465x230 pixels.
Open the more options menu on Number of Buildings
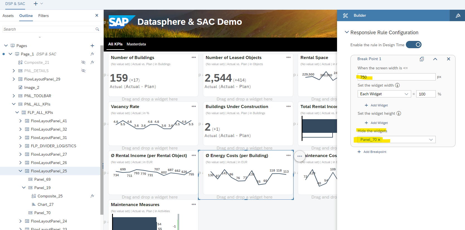[194, 58]
